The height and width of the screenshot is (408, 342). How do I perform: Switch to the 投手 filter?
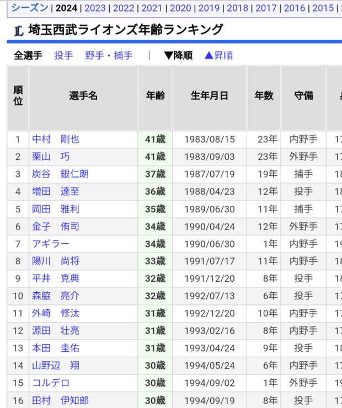coord(63,55)
